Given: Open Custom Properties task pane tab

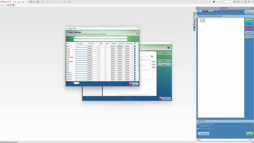Looking at the screenshot, I should [x=194, y=25].
